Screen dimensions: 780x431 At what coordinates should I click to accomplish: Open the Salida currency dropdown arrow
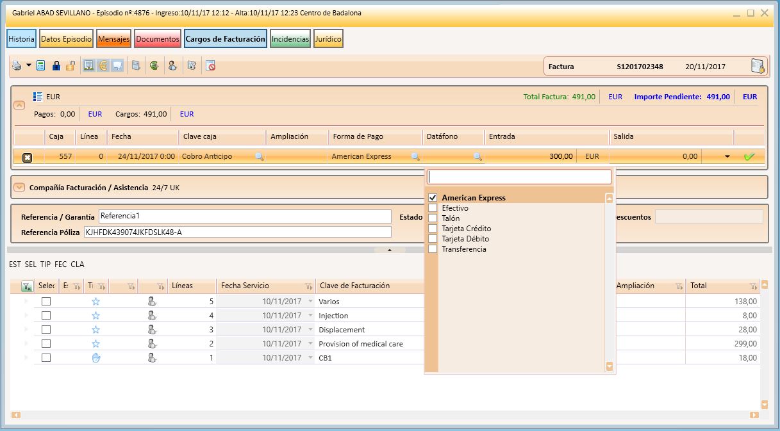727,156
